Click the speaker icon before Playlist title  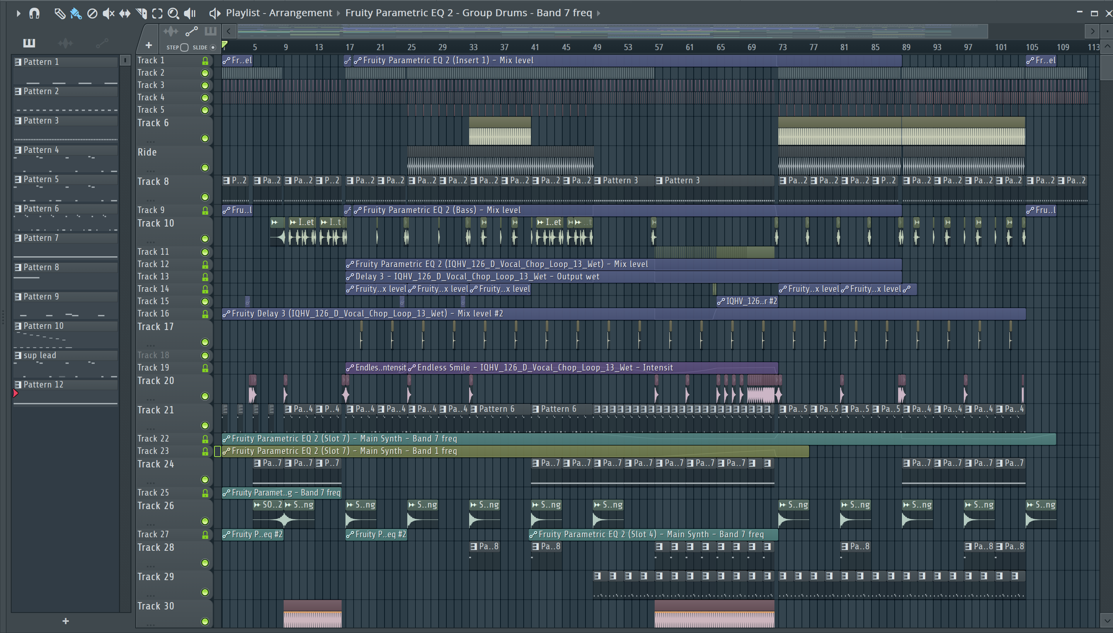[214, 13]
